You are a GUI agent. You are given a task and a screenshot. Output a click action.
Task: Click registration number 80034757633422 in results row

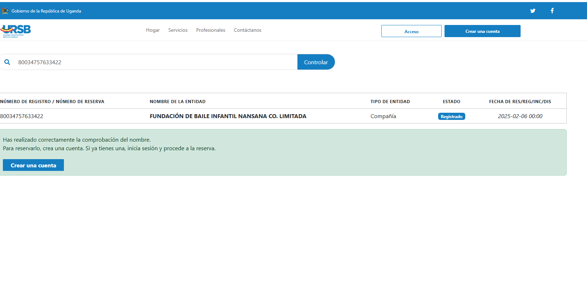pos(22,116)
